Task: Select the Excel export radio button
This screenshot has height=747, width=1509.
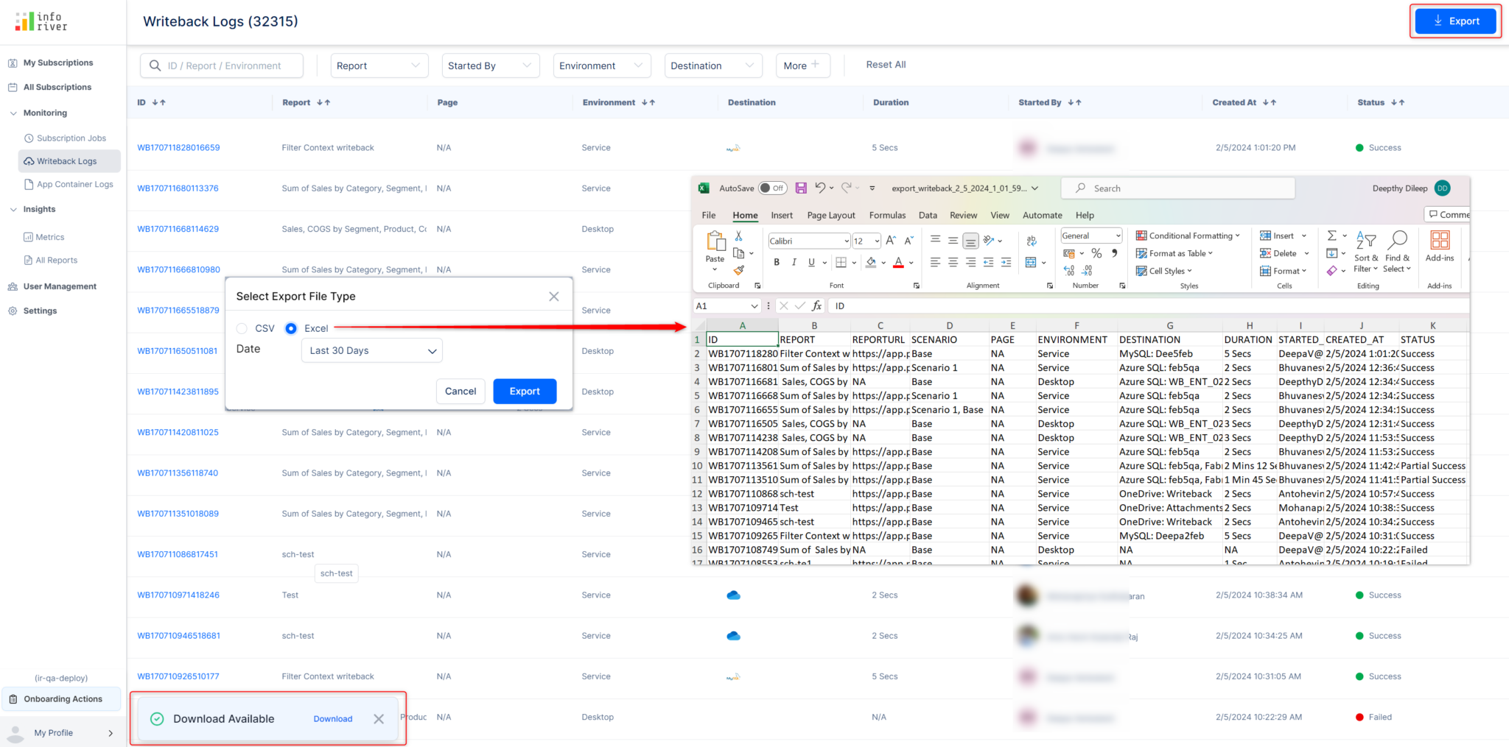Action: click(x=290, y=328)
